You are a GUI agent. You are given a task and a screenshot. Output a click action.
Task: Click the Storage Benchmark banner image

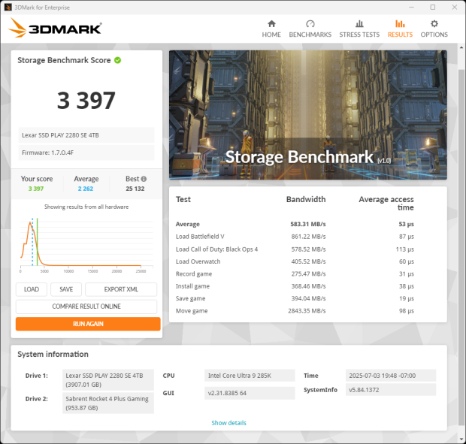pyautogui.click(x=308, y=115)
